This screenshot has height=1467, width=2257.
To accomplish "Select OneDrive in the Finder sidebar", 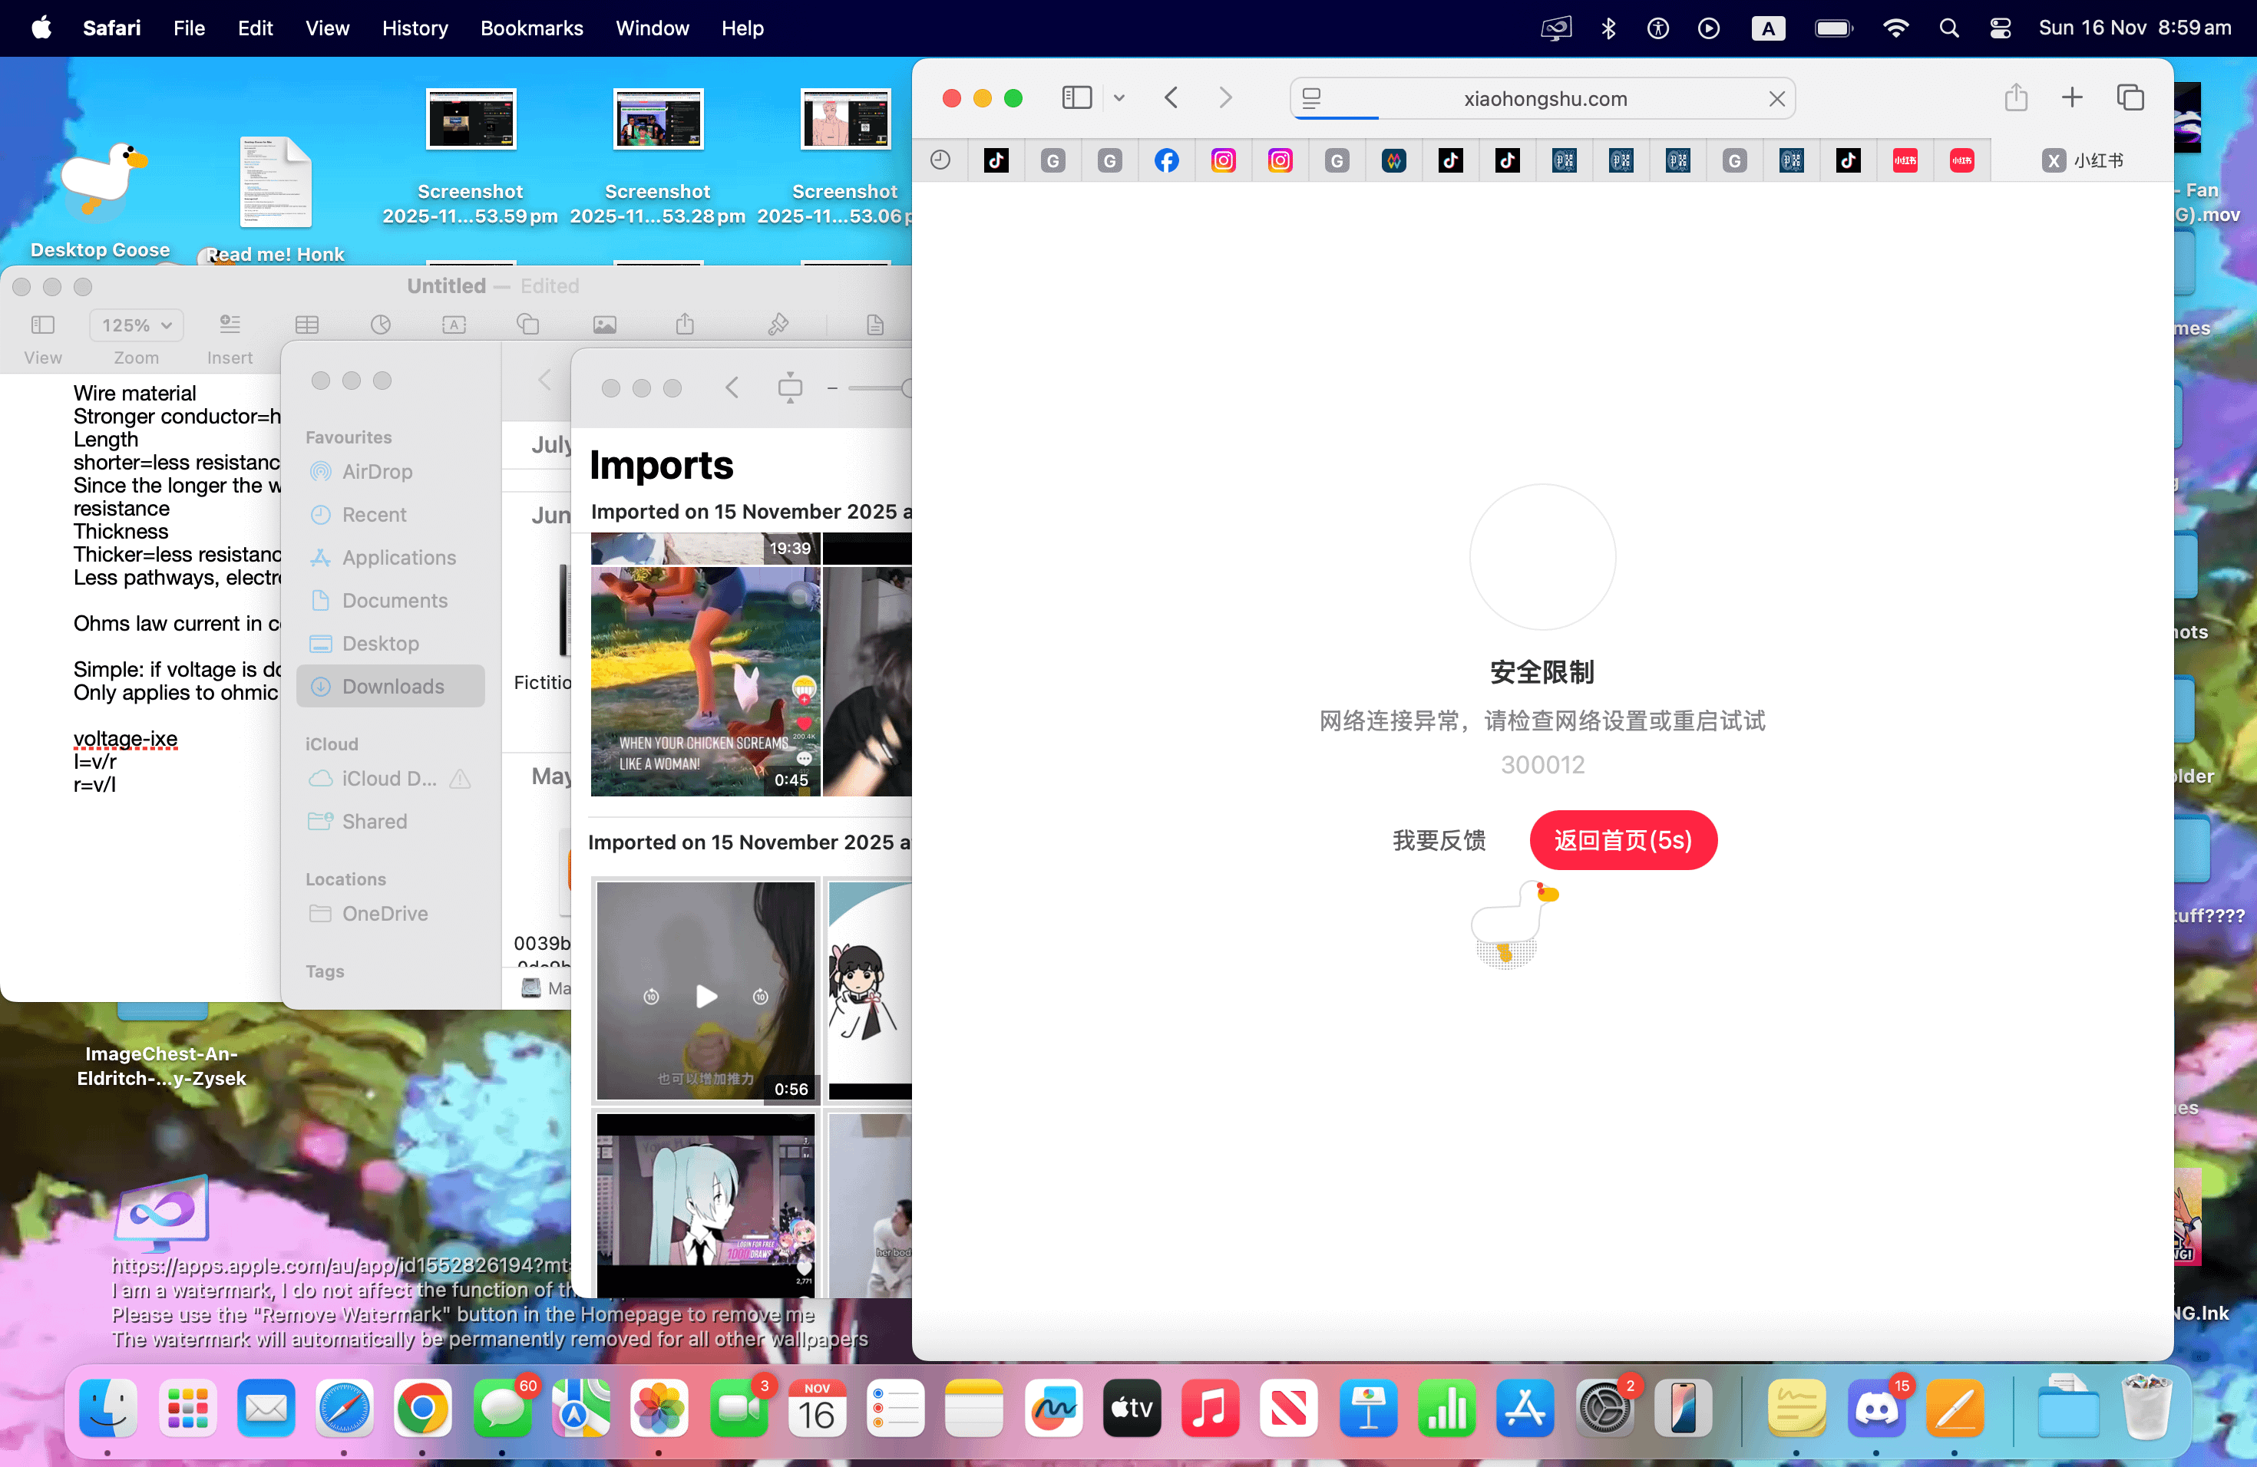I will (390, 914).
